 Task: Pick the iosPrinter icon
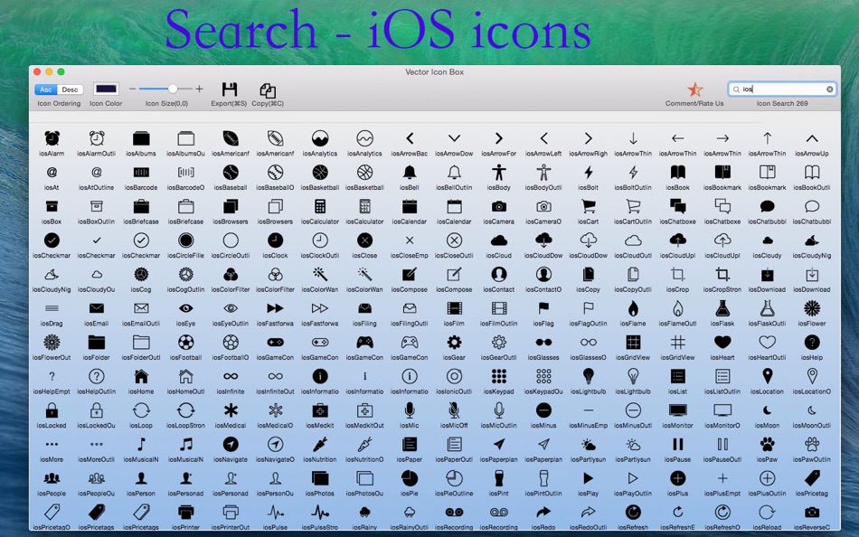185,513
